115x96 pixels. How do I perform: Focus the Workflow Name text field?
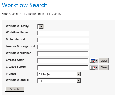[63, 33]
